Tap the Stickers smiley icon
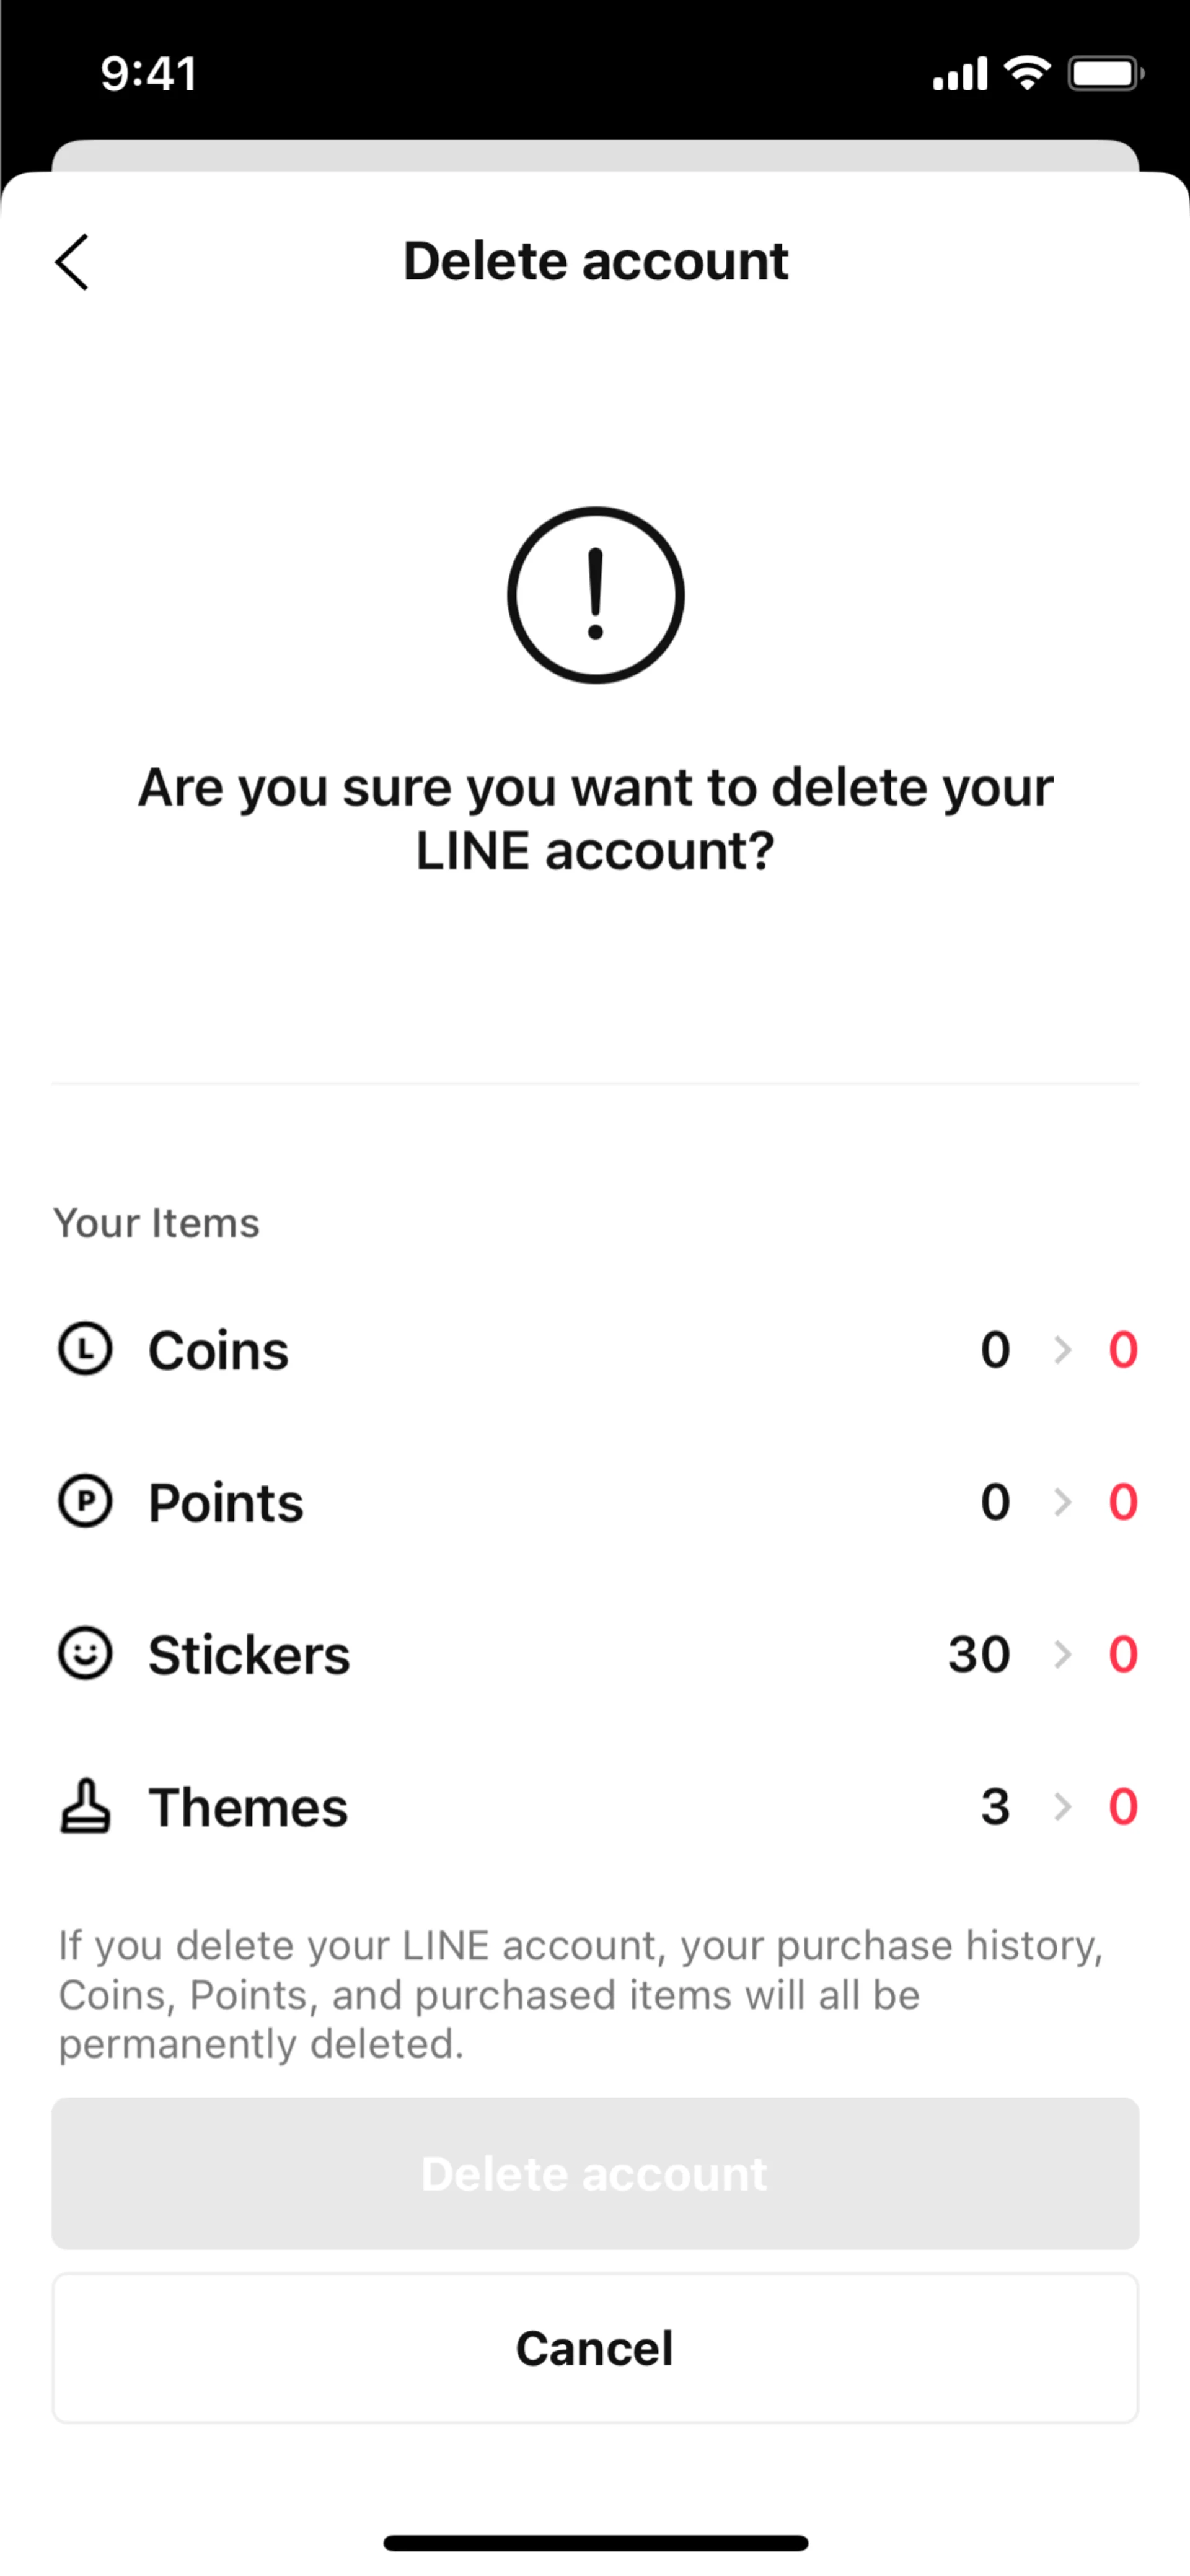 (x=85, y=1653)
